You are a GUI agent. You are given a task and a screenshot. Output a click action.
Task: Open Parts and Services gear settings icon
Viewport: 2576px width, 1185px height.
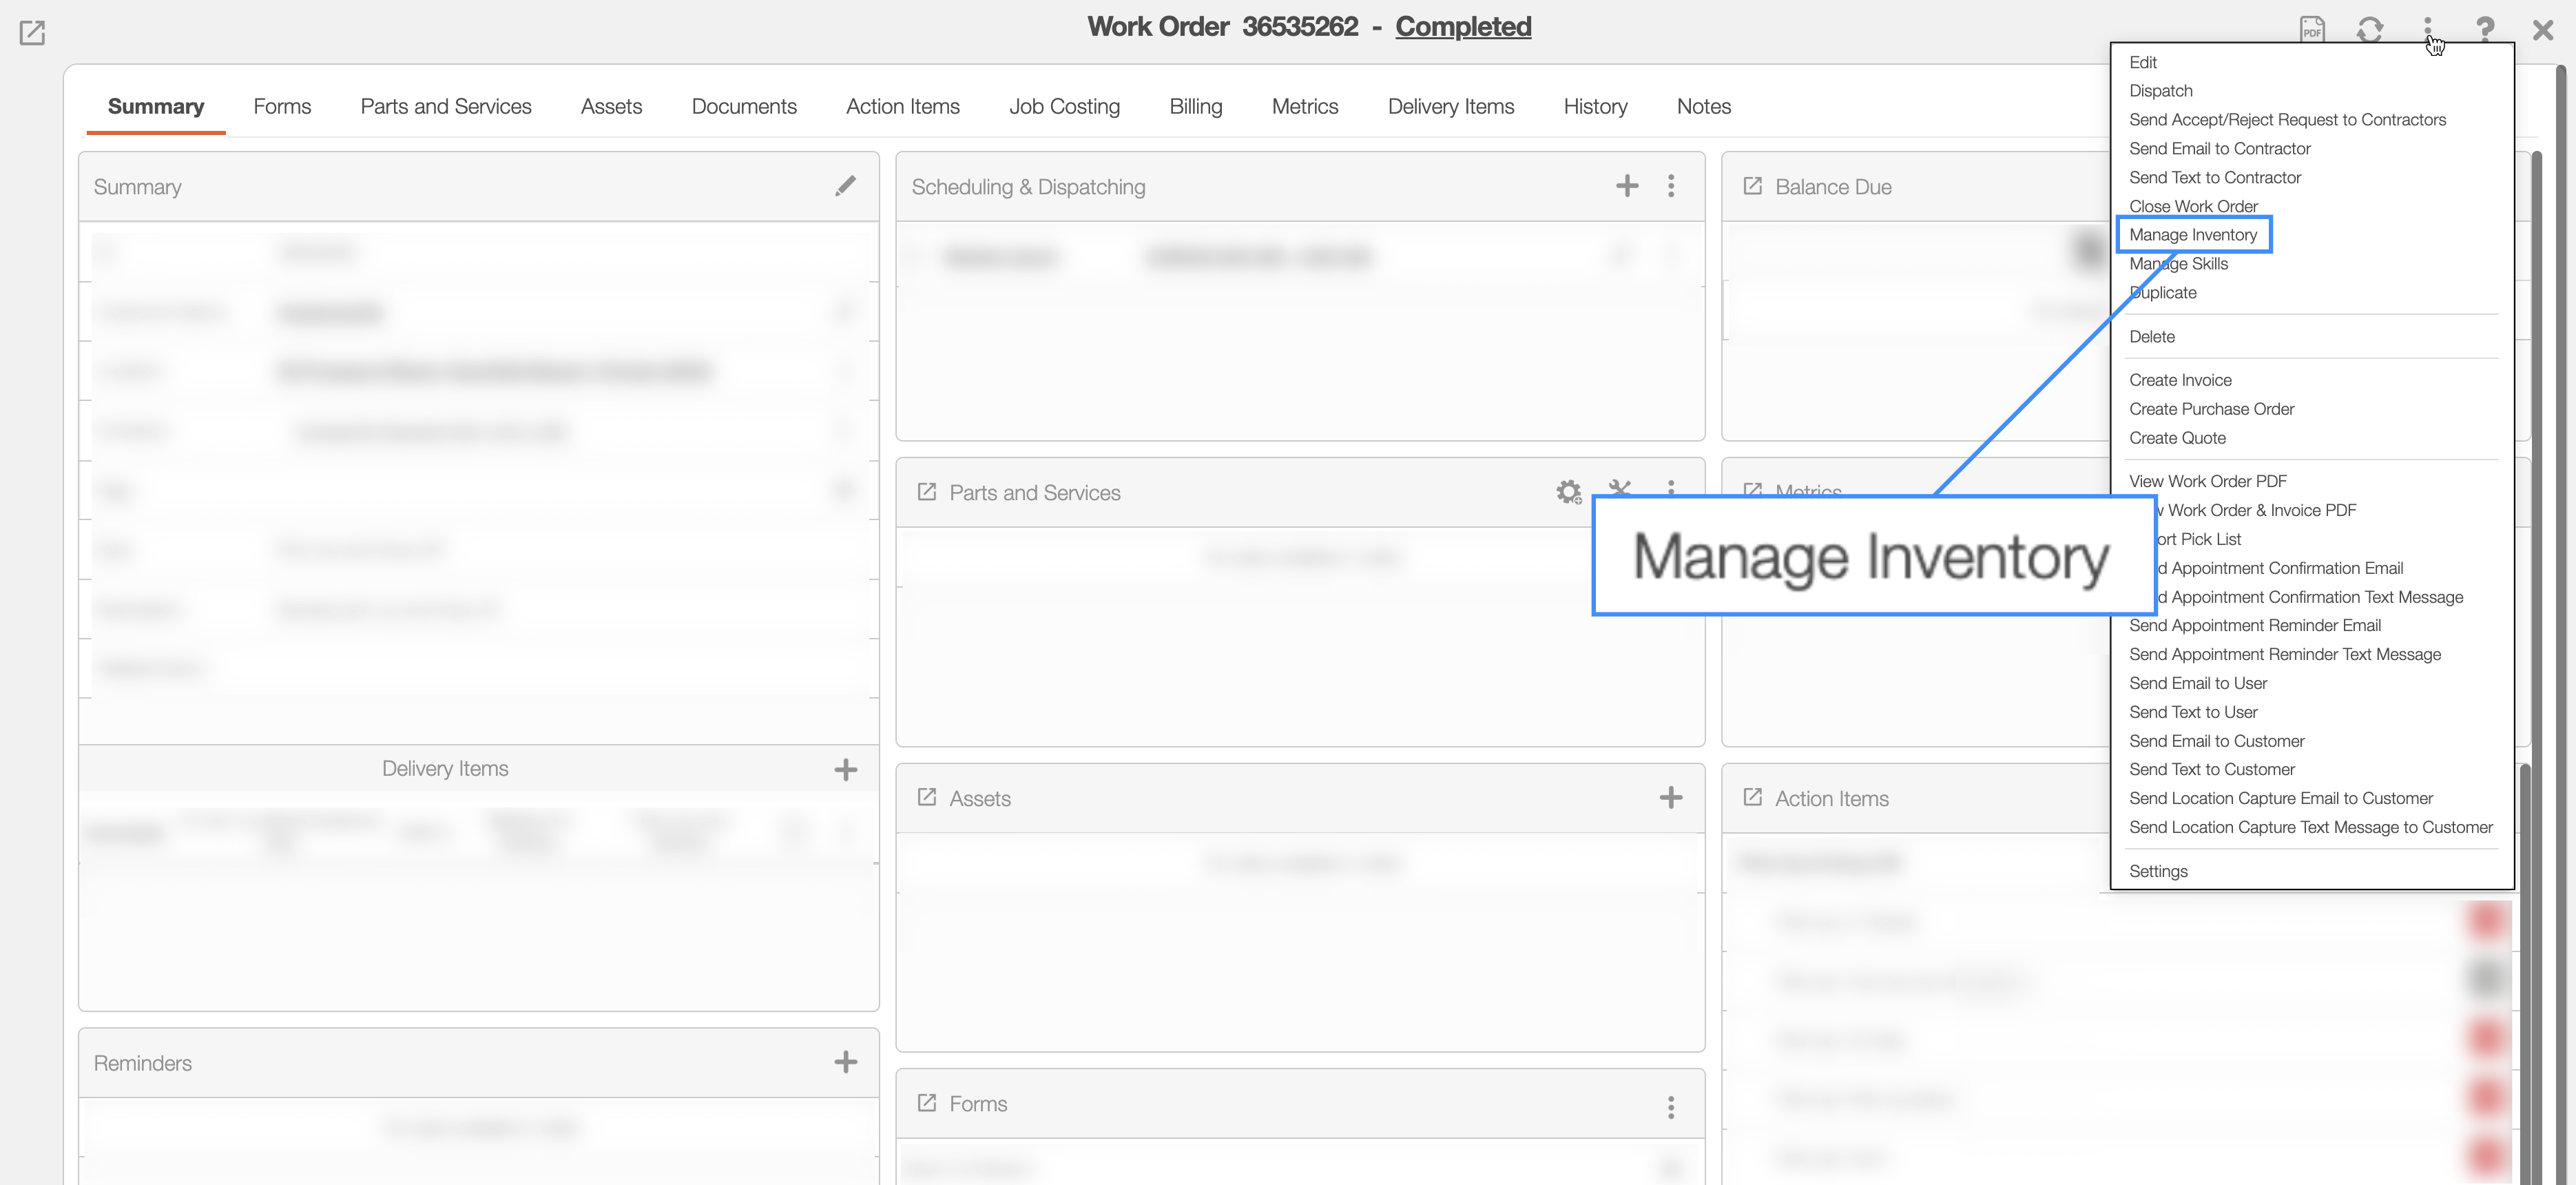coord(1568,492)
